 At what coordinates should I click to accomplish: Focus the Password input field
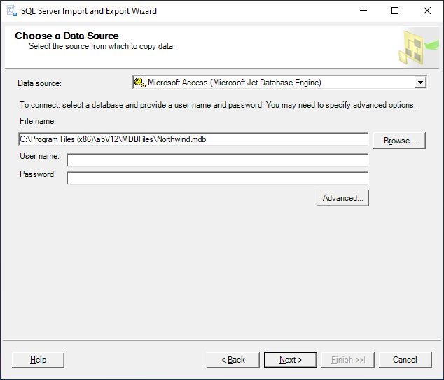(218, 178)
